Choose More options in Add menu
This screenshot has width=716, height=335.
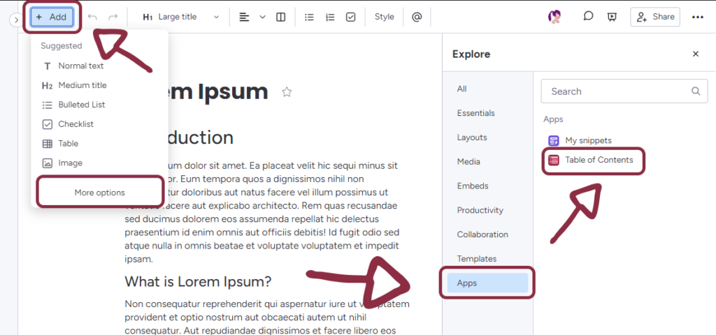(99, 193)
